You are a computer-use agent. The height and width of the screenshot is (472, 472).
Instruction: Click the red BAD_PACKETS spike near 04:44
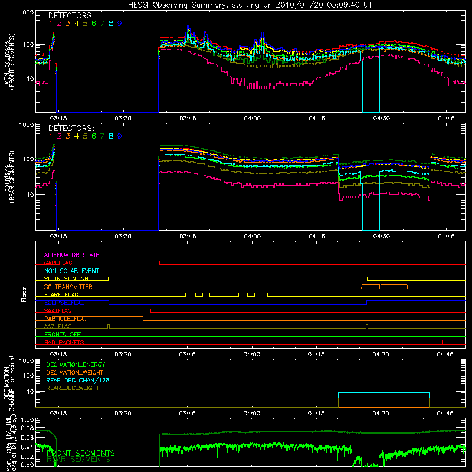(x=442, y=342)
